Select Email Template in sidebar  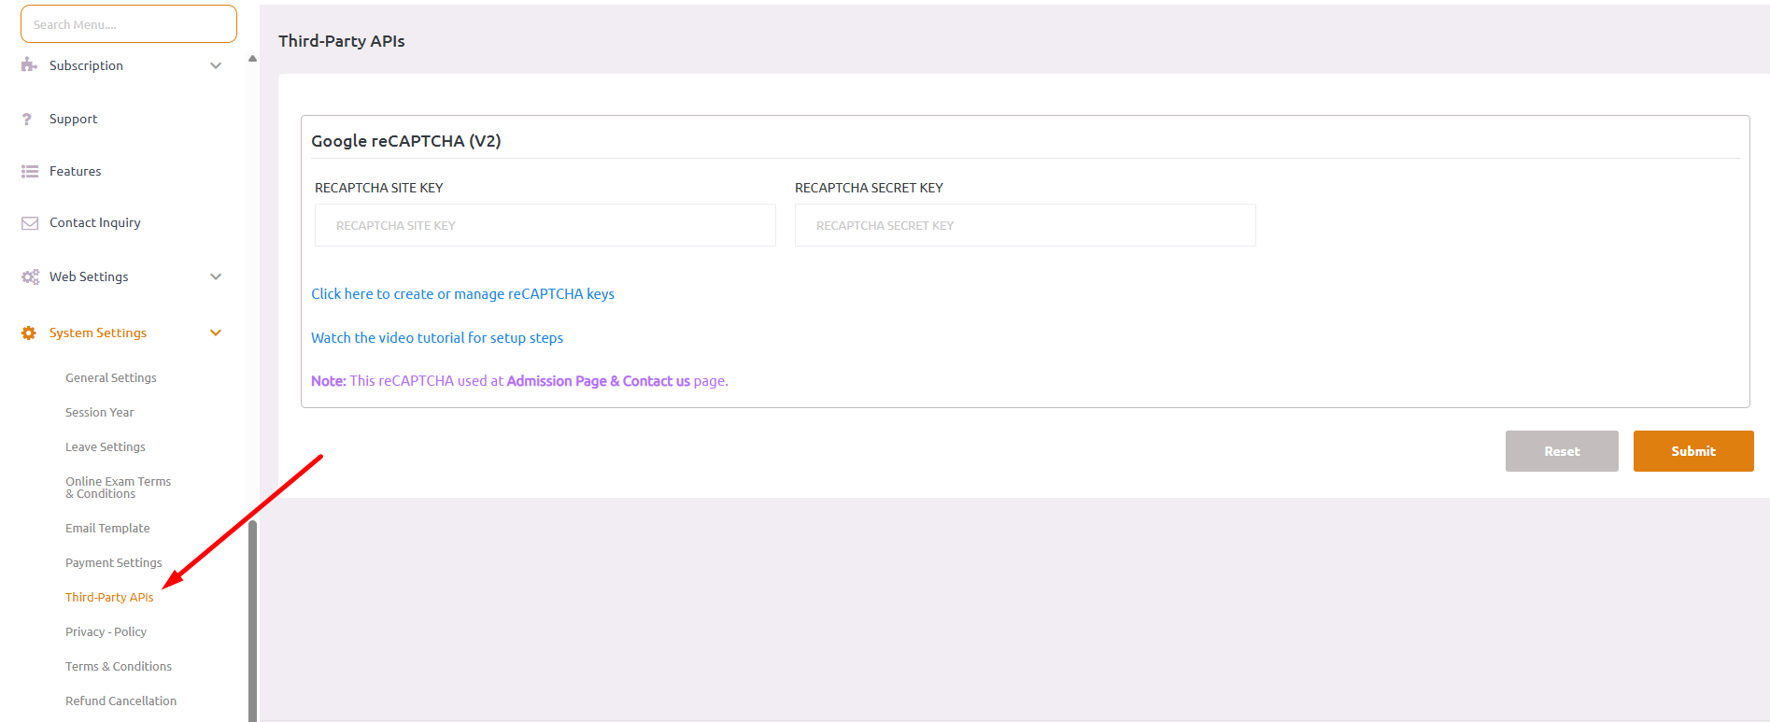point(107,529)
